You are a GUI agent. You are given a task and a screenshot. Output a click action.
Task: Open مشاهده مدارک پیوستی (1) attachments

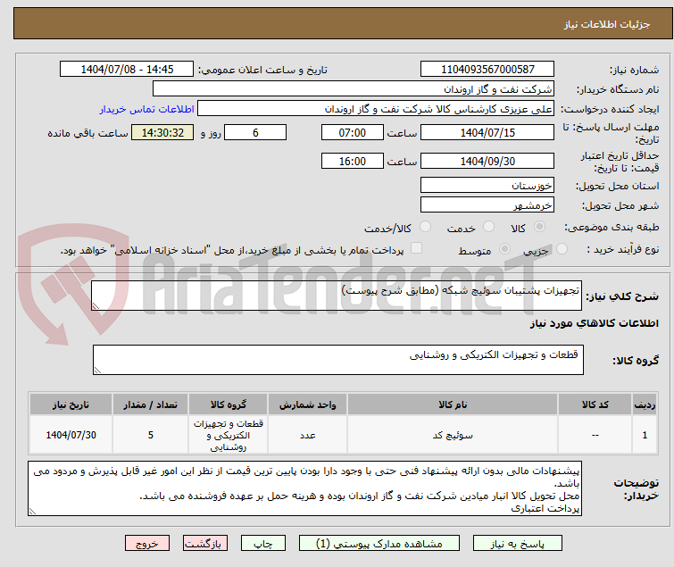click(379, 544)
